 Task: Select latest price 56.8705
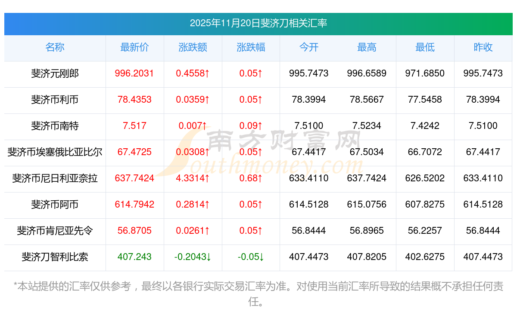tap(134, 231)
